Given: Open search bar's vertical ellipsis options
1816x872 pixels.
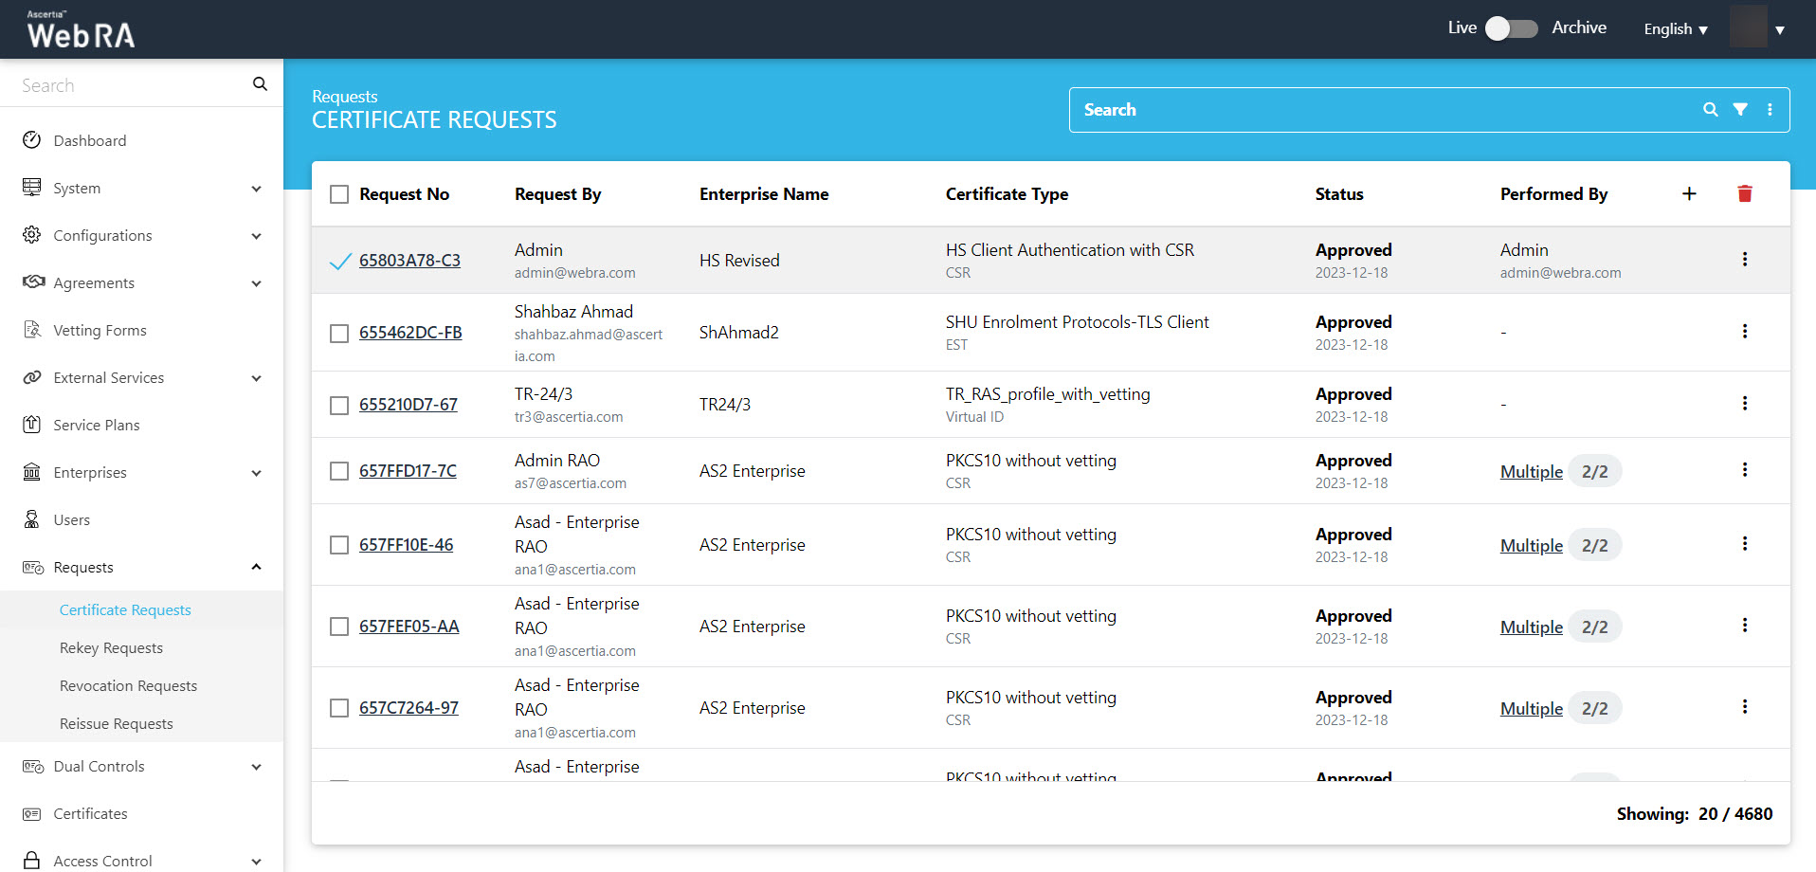Looking at the screenshot, I should [1770, 110].
